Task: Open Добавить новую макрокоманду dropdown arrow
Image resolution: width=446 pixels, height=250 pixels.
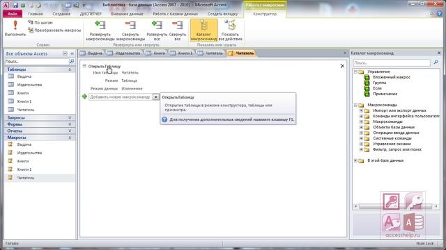Action: (x=156, y=97)
